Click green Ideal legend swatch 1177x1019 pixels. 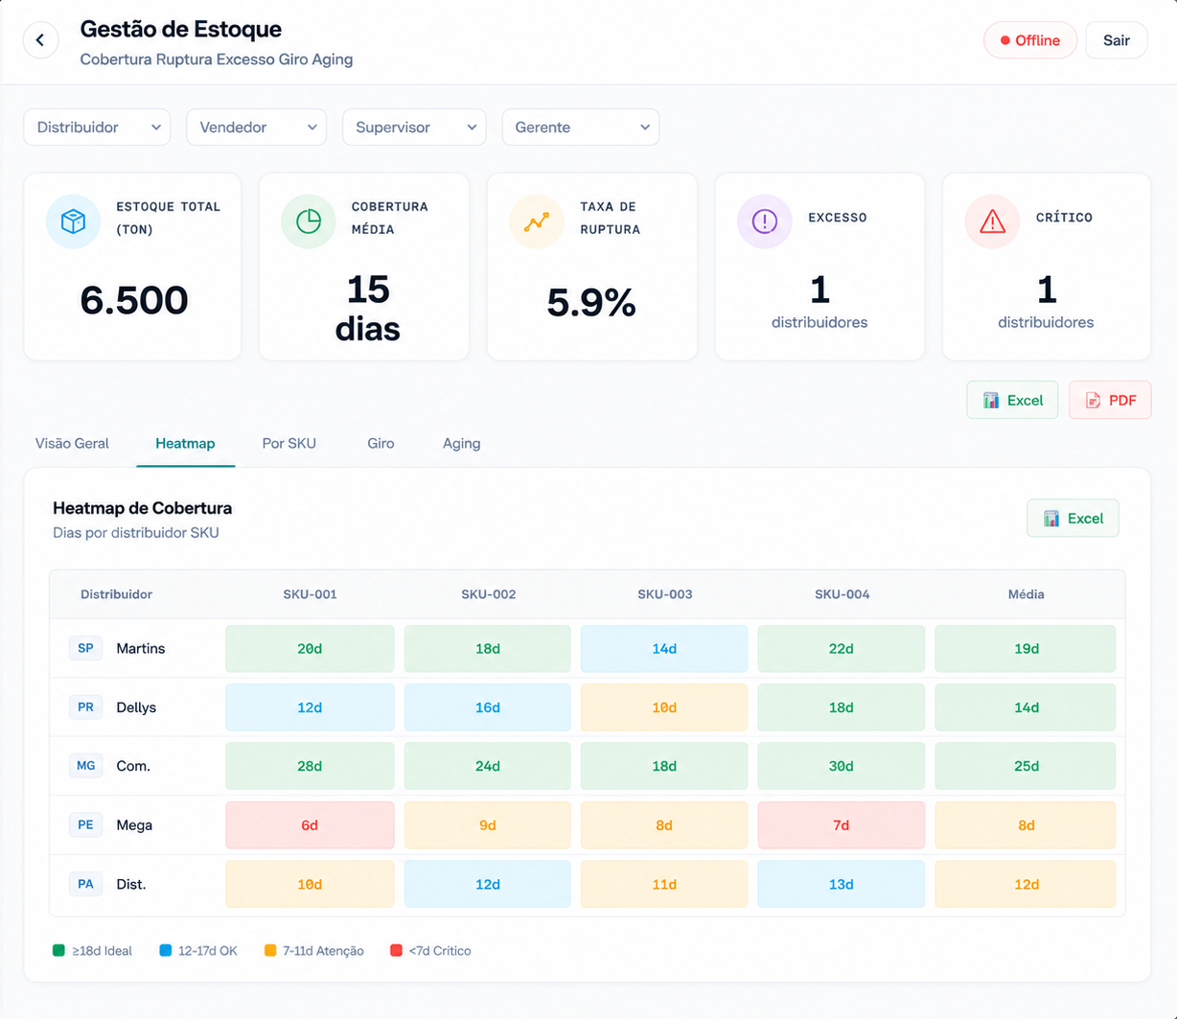pyautogui.click(x=58, y=951)
